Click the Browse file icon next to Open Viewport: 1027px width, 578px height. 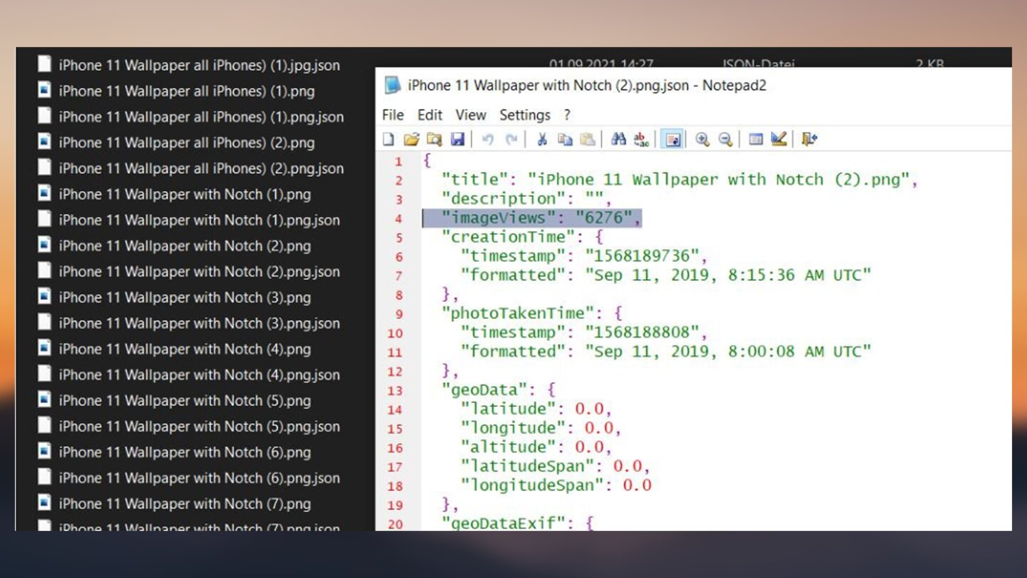(434, 139)
